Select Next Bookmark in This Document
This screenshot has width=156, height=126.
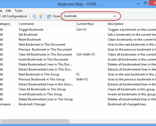pyautogui.click(x=42, y=44)
